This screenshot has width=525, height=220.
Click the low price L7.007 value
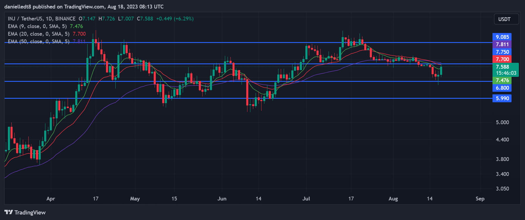pos(126,19)
